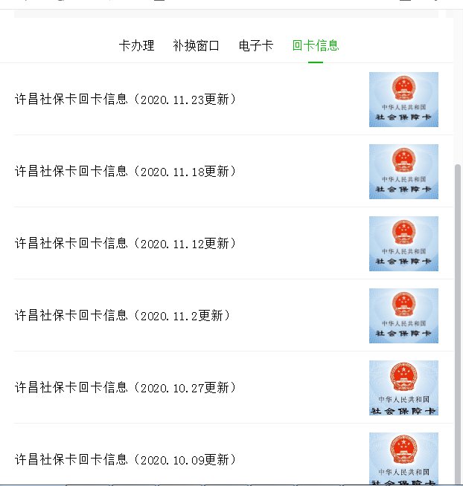The height and width of the screenshot is (486, 463).
Task: Click the social security card image for 2020.10.09
Action: [403, 459]
